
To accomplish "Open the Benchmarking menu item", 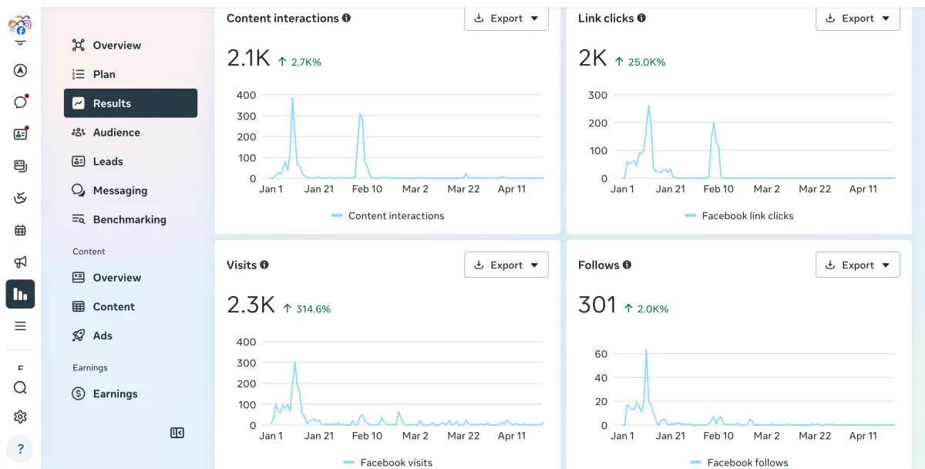I will point(130,220).
